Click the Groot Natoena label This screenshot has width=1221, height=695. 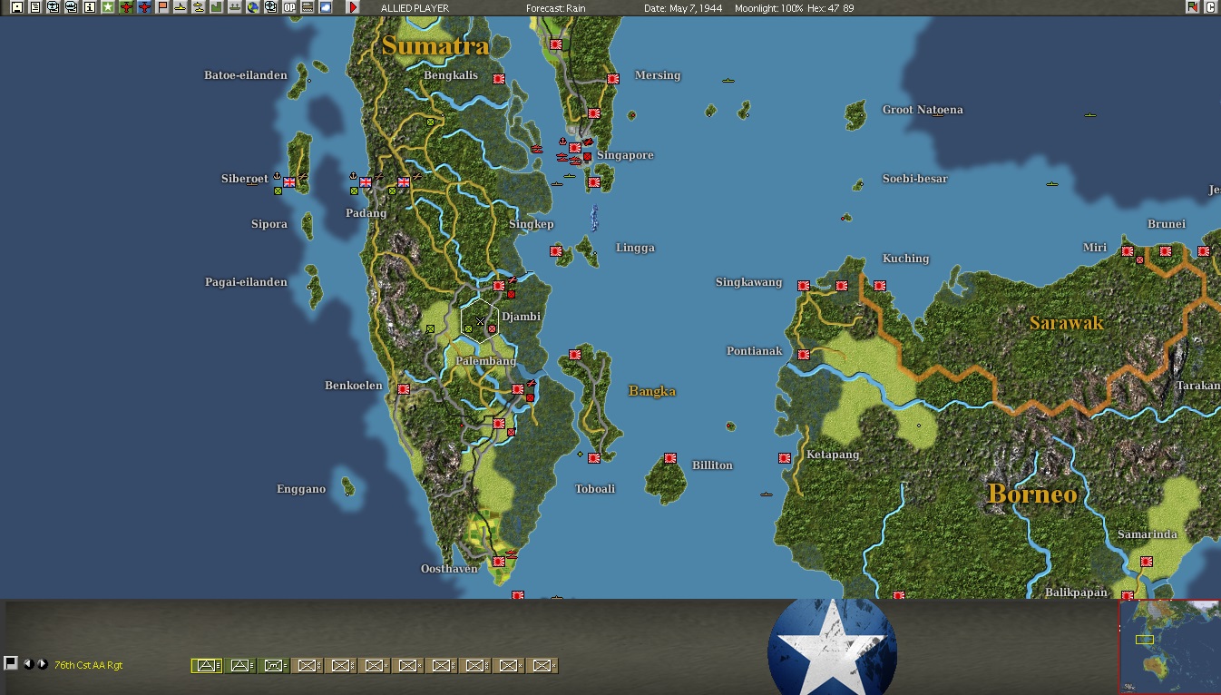[x=923, y=110]
